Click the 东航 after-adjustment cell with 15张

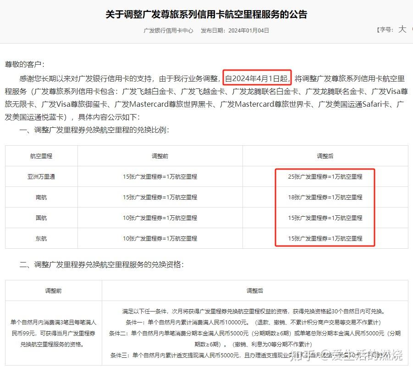(x=325, y=239)
